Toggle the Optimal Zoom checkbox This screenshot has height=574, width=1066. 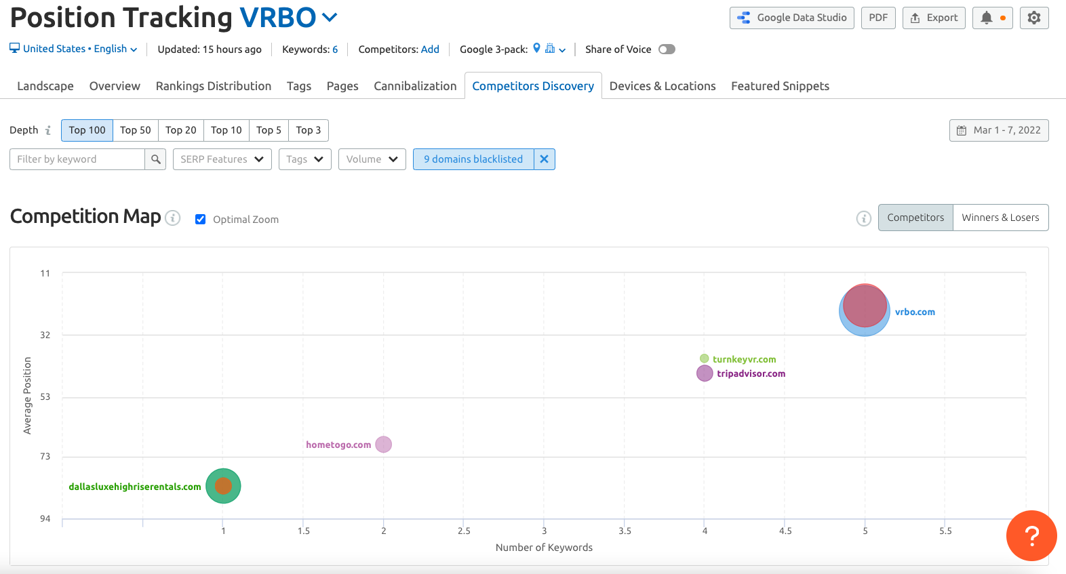(x=201, y=219)
